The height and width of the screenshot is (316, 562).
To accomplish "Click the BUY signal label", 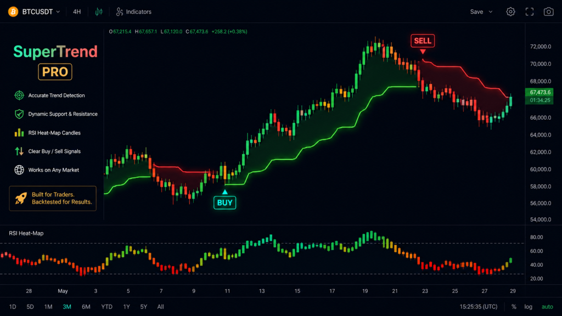I will (224, 203).
